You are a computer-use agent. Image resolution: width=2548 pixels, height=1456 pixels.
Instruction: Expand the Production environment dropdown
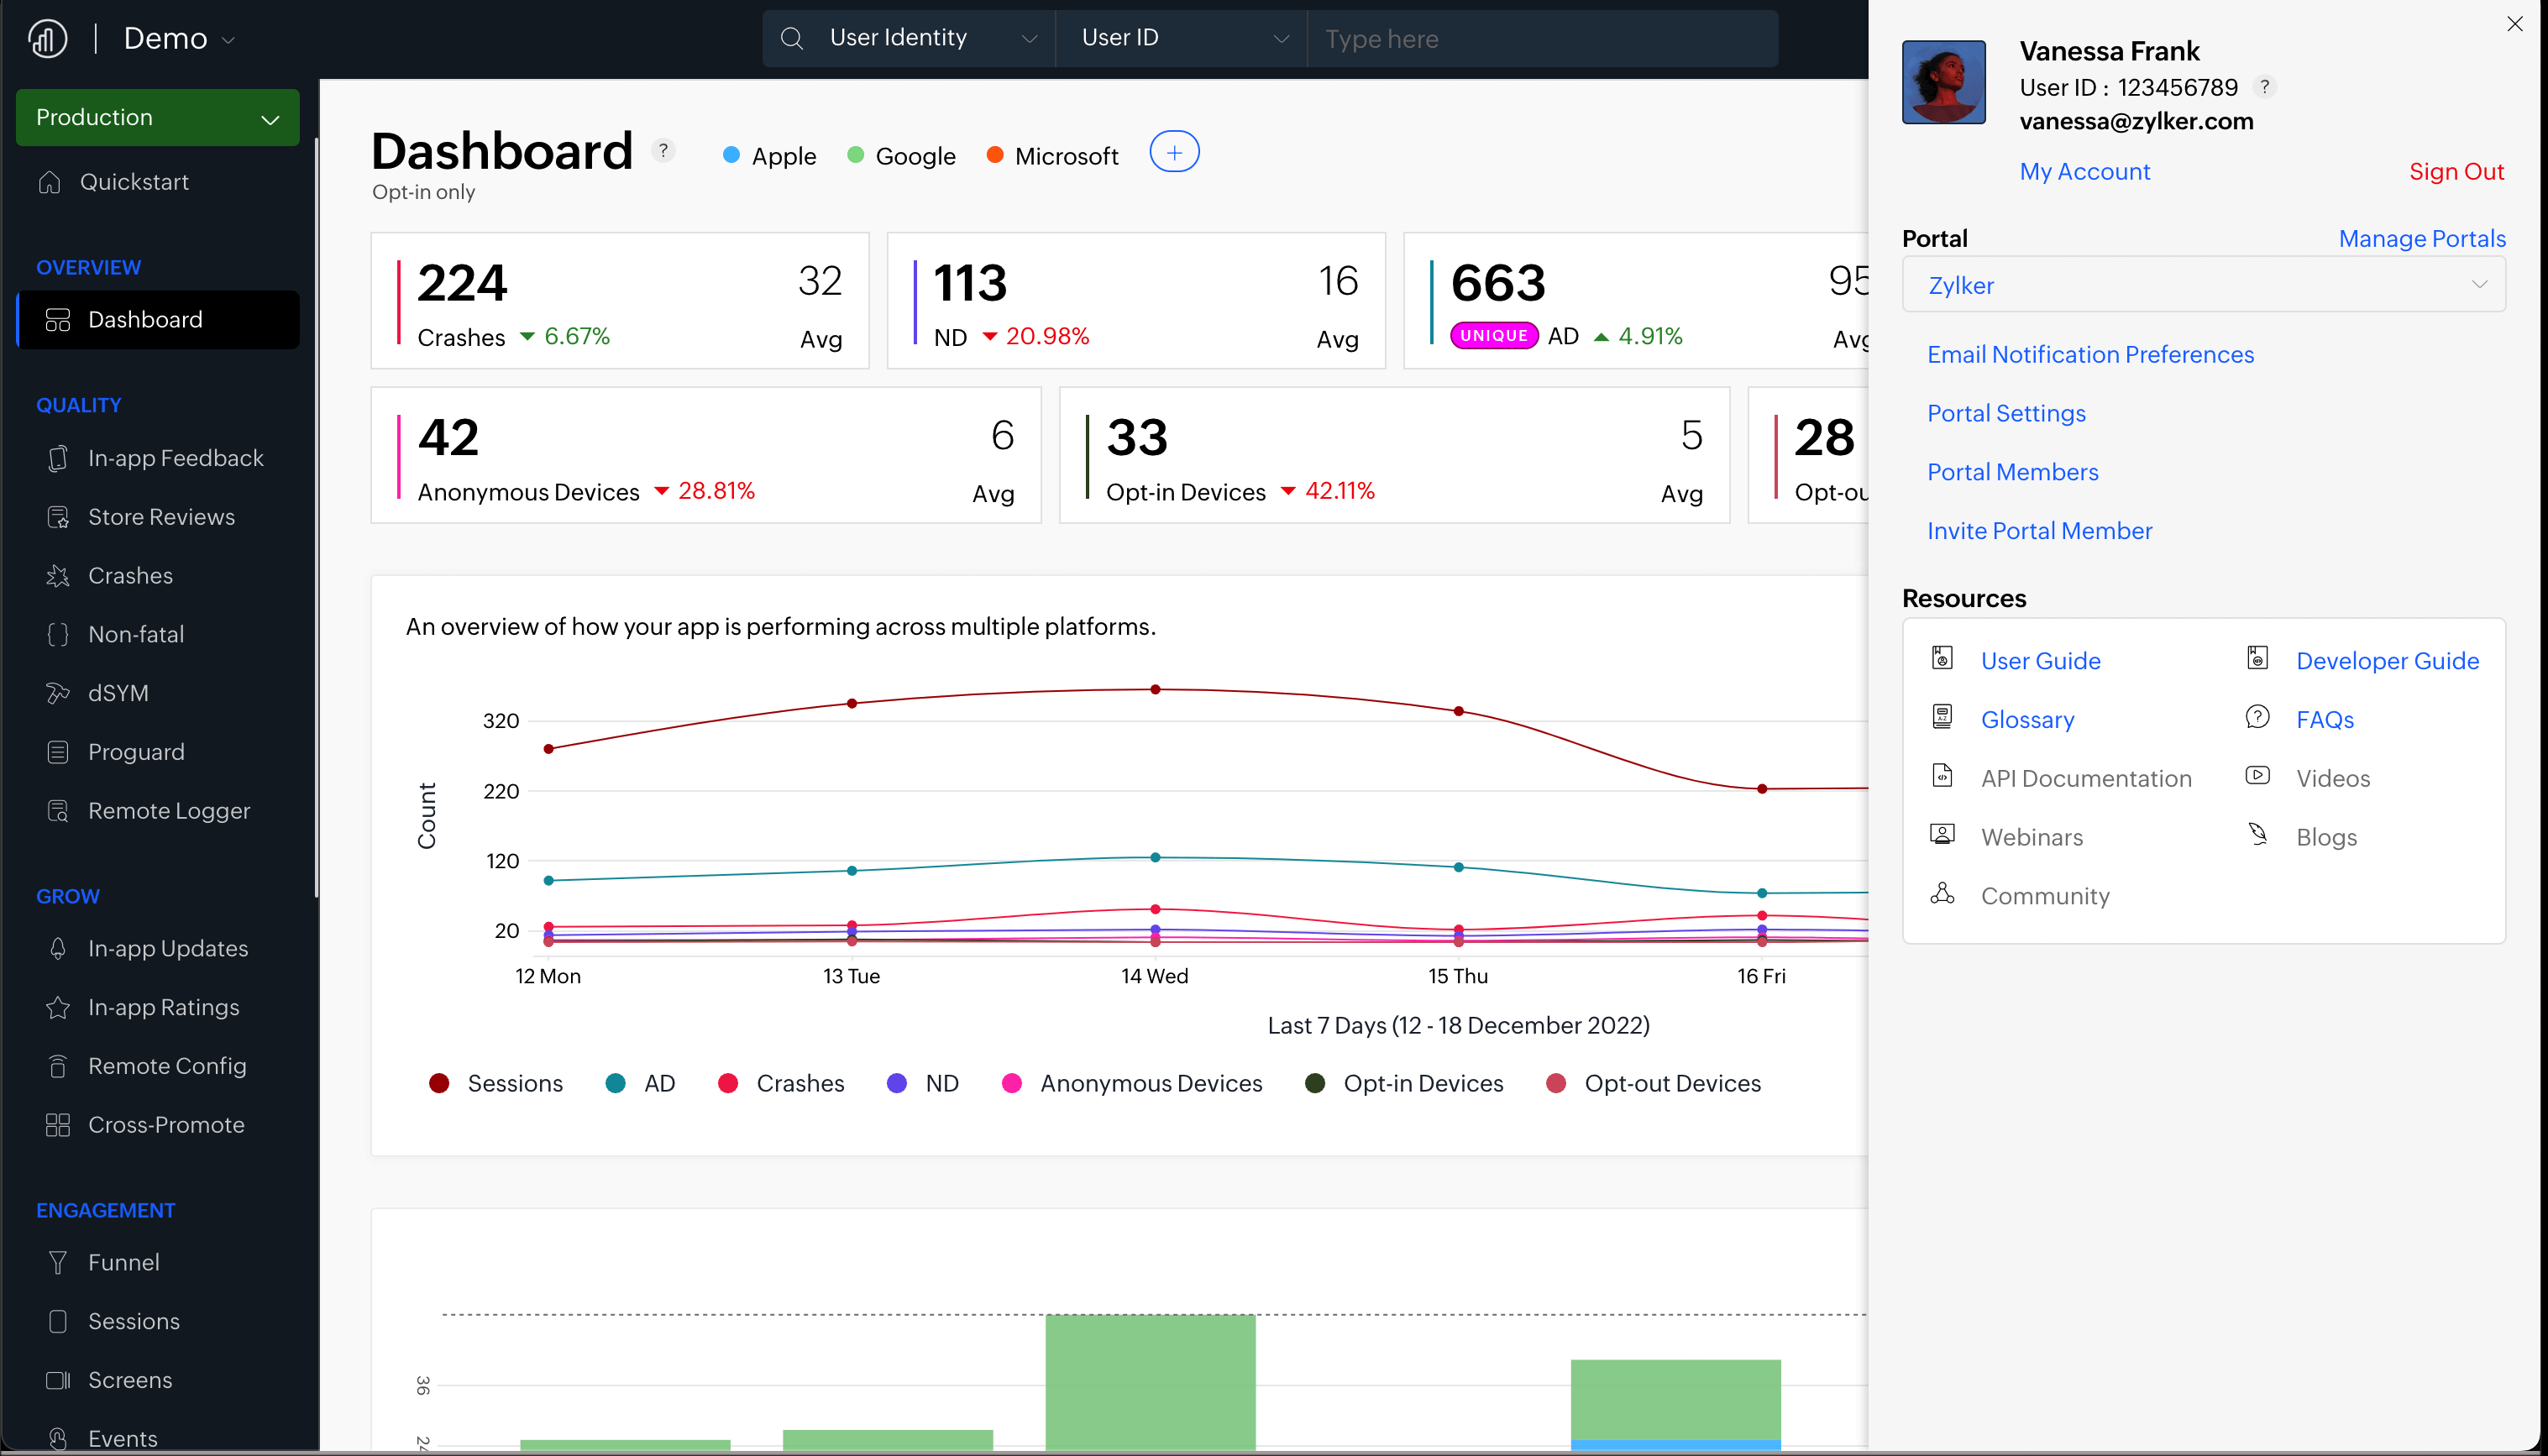point(158,117)
